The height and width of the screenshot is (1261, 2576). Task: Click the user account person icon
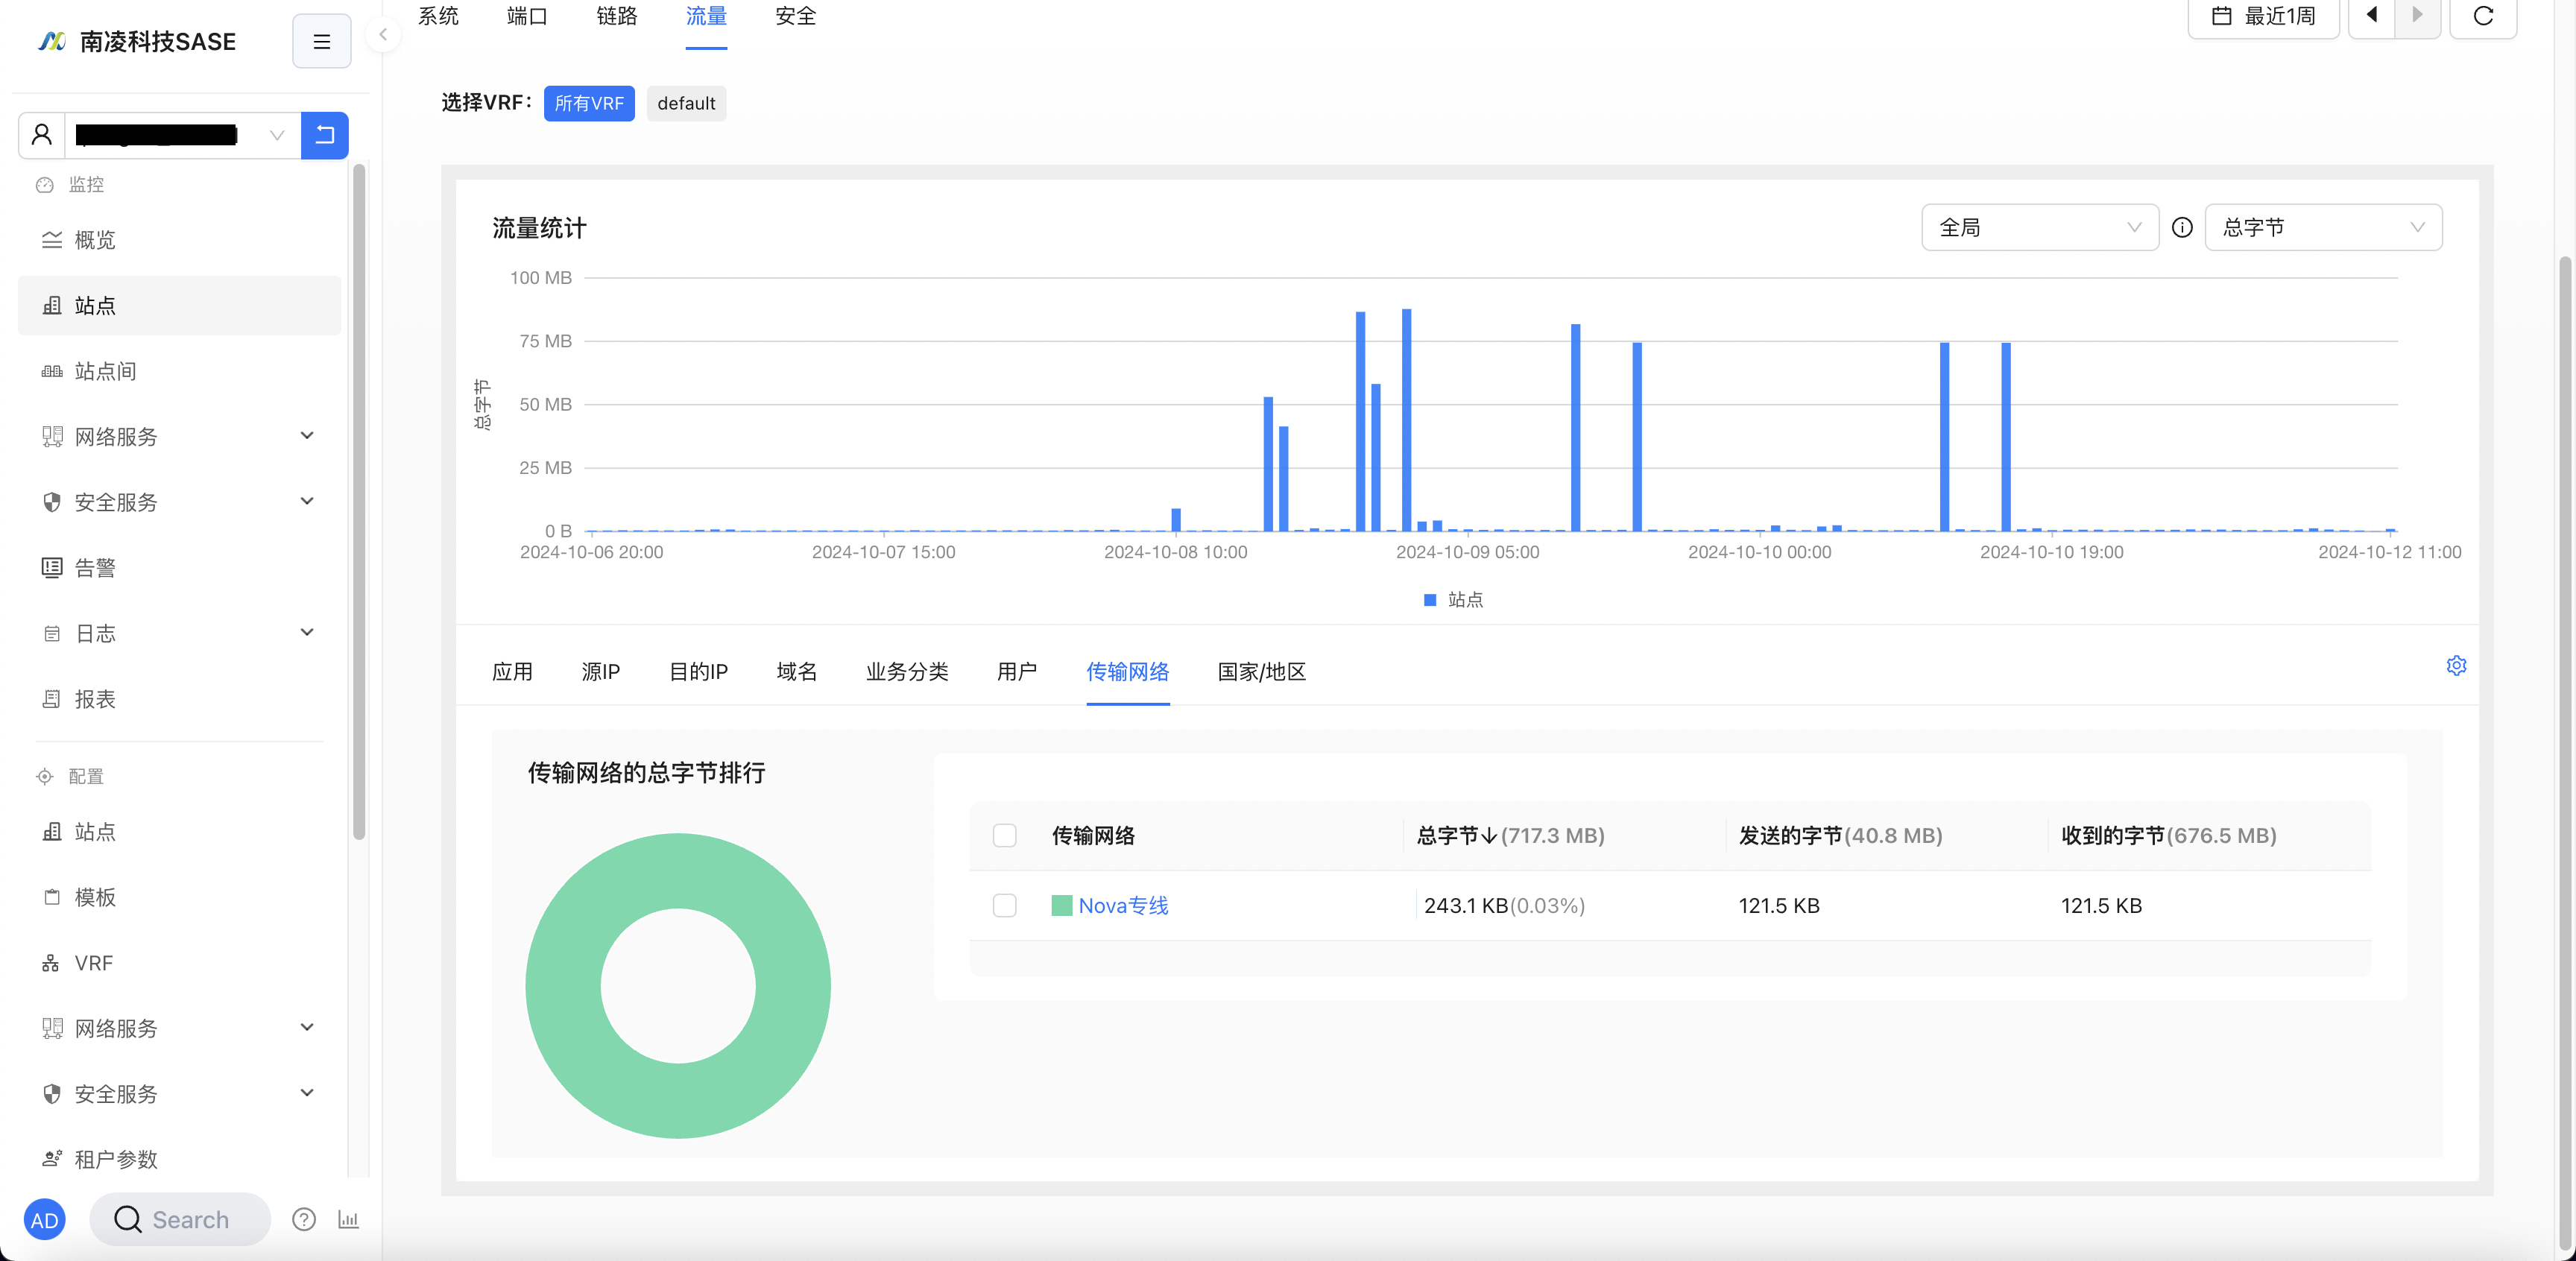[41, 135]
